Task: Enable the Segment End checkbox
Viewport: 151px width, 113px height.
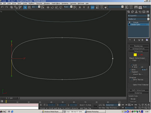Action: 130,72
